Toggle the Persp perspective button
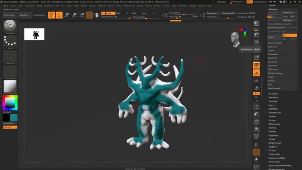The width and height of the screenshot is (302, 170). [x=256, y=65]
